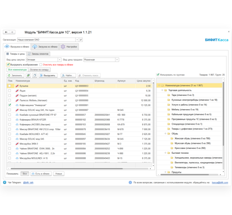
Task: Collapse the Торговая деятельность tree node
Action: [x=162, y=90]
